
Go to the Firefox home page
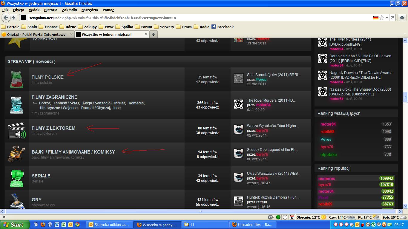click(402, 18)
